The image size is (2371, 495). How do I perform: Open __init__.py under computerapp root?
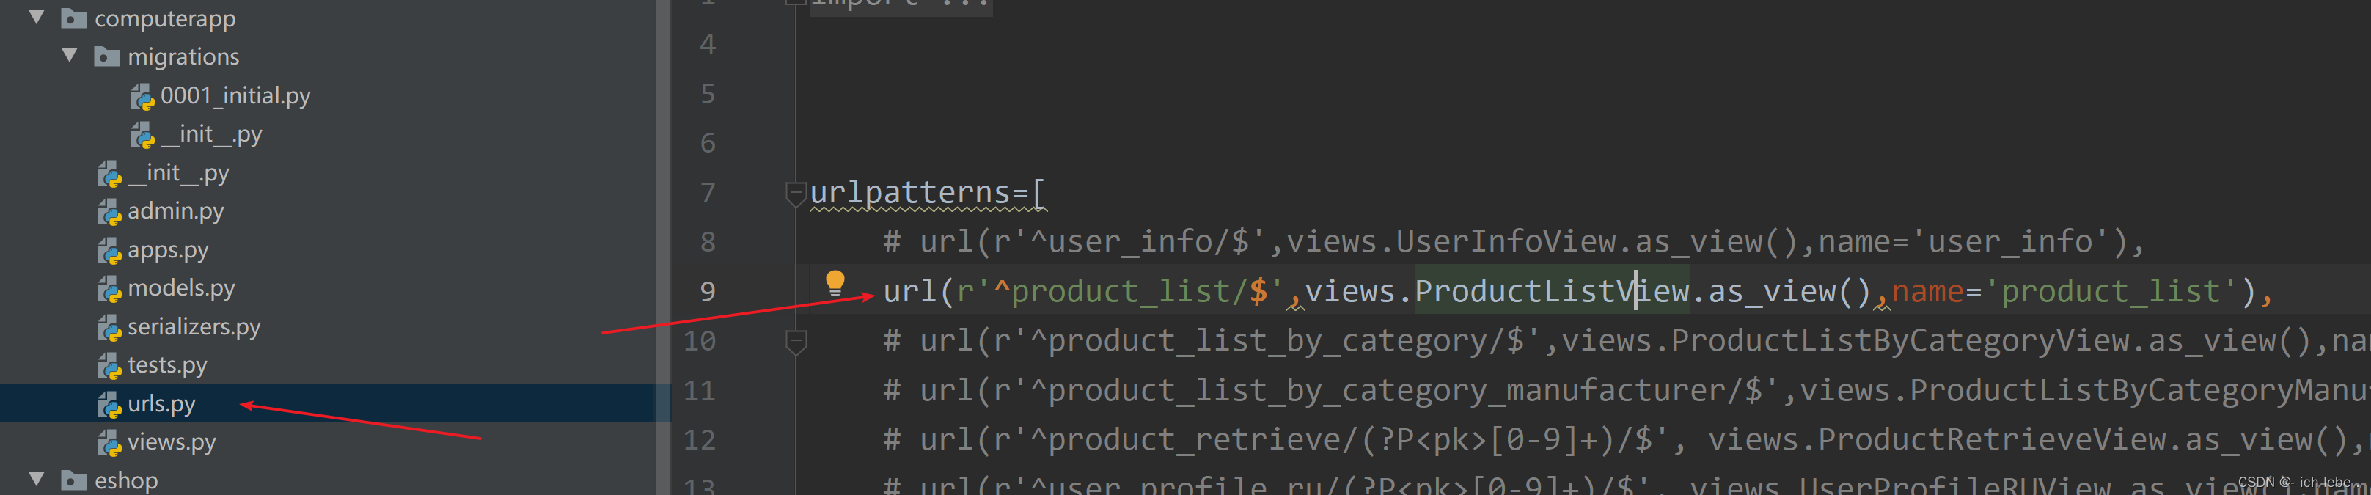(x=177, y=172)
